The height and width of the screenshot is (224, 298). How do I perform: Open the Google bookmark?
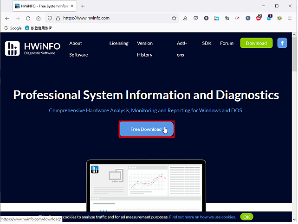coord(13,28)
